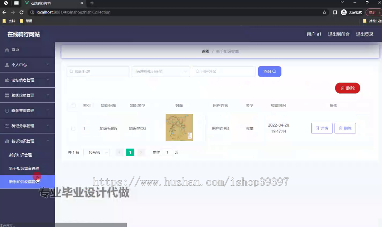382x227 pixels.
Task: Click the 更新 browser update button
Action: (x=374, y=12)
